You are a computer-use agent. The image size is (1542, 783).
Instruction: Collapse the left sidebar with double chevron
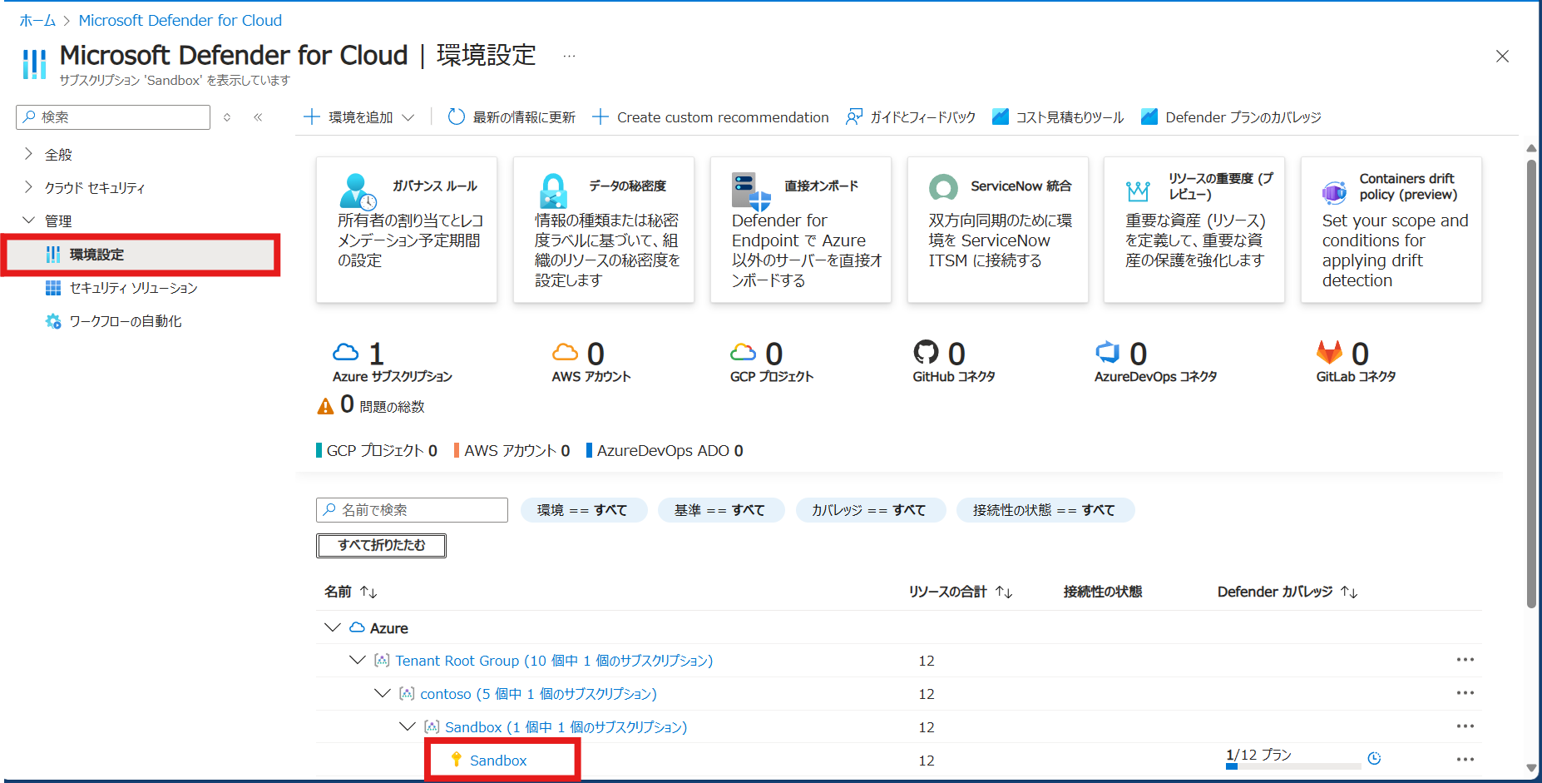click(x=258, y=117)
